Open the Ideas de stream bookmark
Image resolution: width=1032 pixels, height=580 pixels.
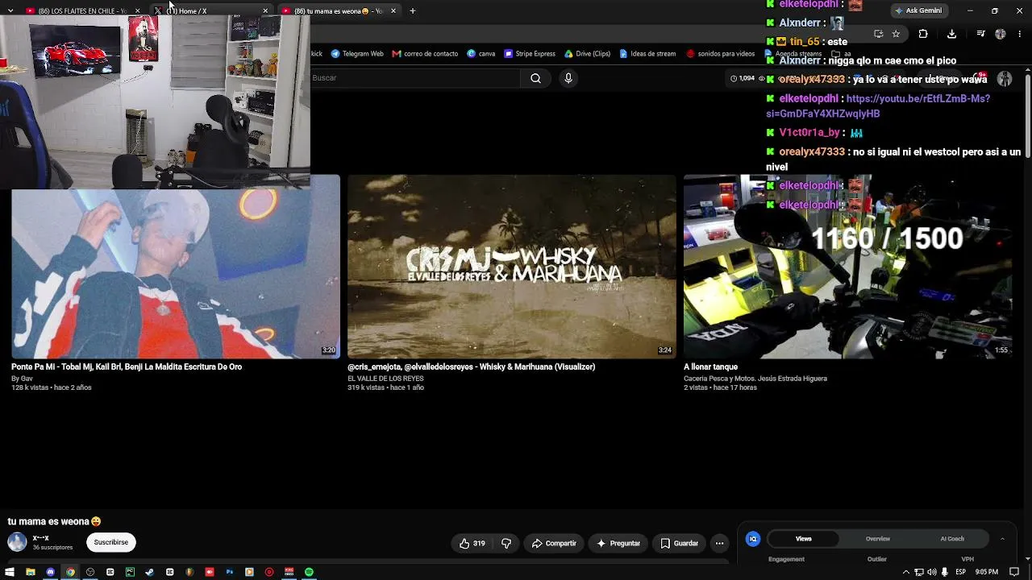pyautogui.click(x=647, y=54)
